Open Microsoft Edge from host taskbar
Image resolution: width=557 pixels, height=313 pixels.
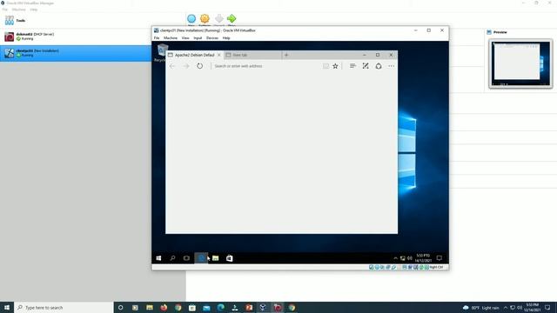click(220, 307)
